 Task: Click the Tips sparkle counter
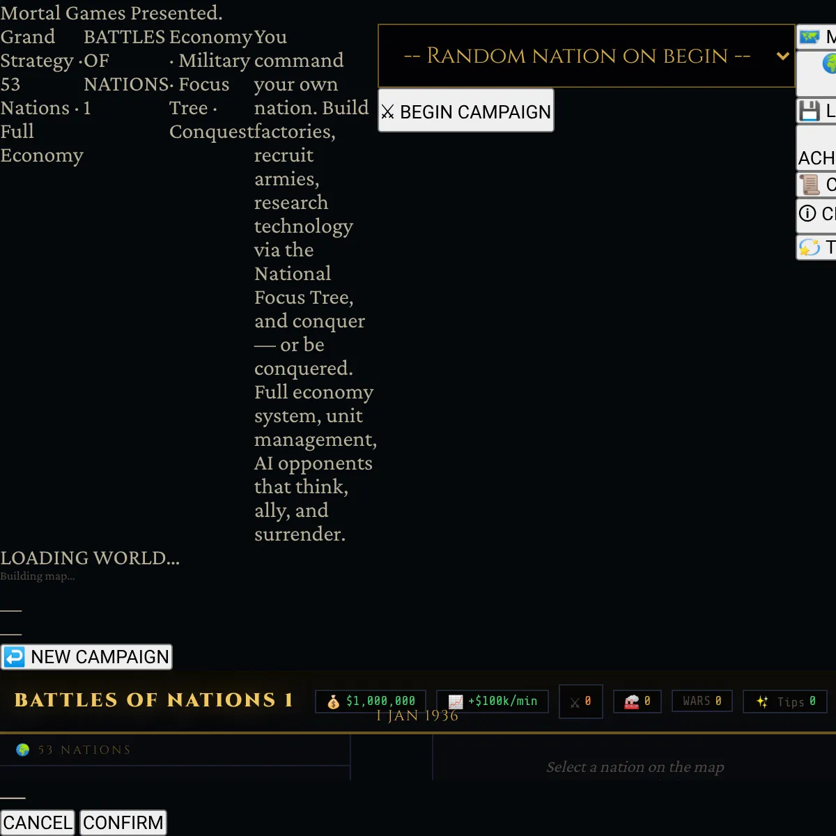tap(785, 701)
